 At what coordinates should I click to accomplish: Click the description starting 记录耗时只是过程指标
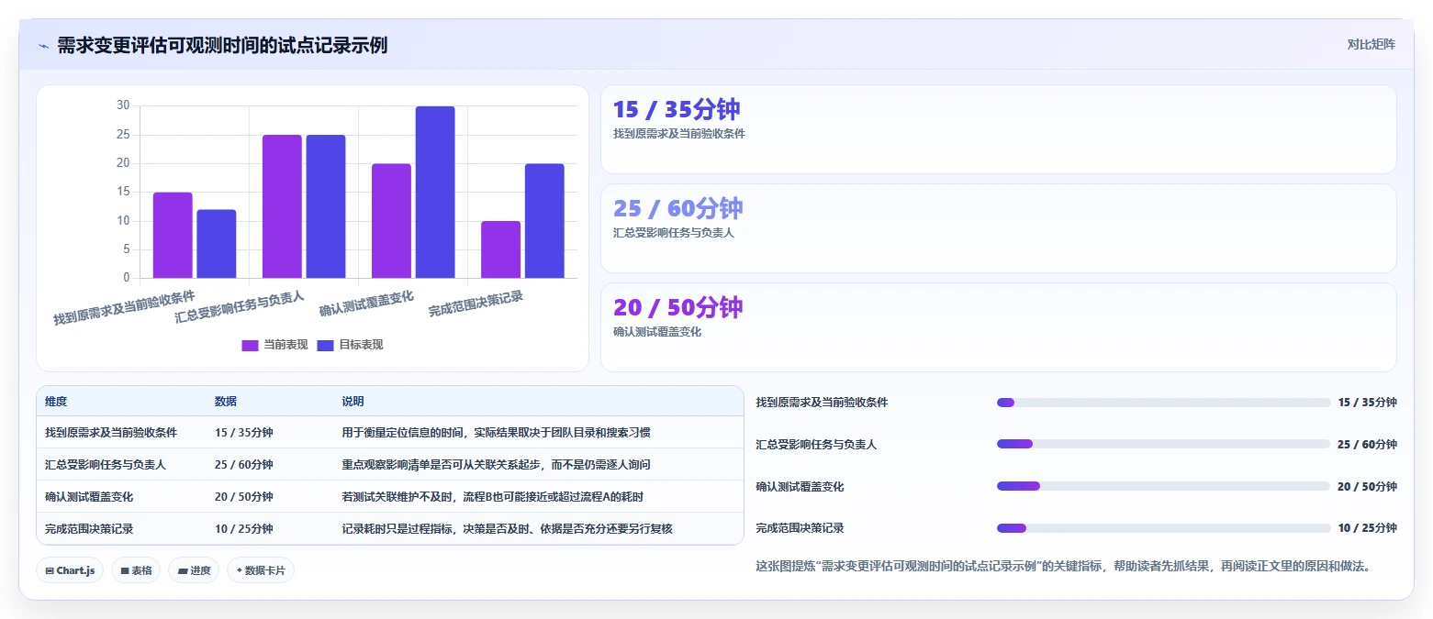click(507, 529)
